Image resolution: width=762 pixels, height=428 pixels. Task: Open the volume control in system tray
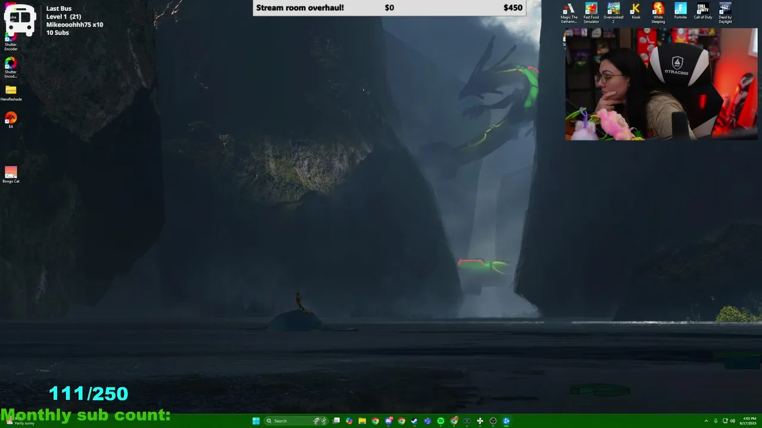(733, 421)
